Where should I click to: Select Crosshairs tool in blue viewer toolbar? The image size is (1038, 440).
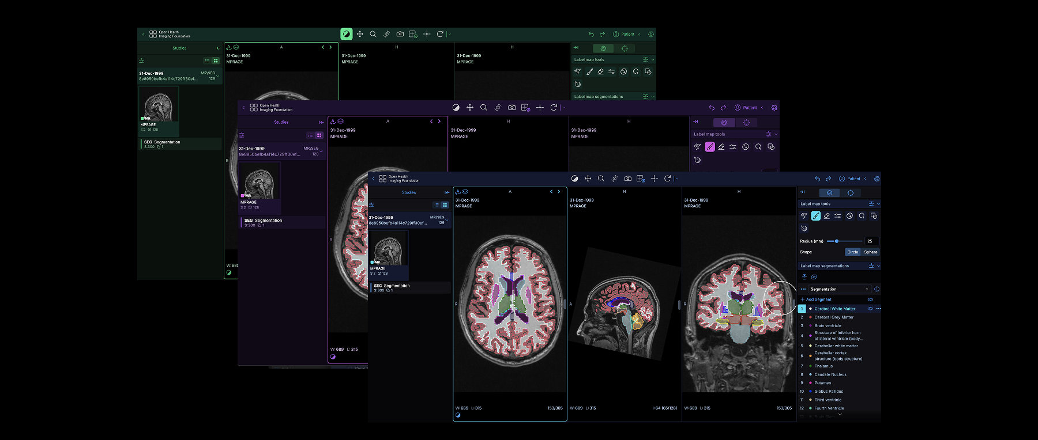coord(655,179)
